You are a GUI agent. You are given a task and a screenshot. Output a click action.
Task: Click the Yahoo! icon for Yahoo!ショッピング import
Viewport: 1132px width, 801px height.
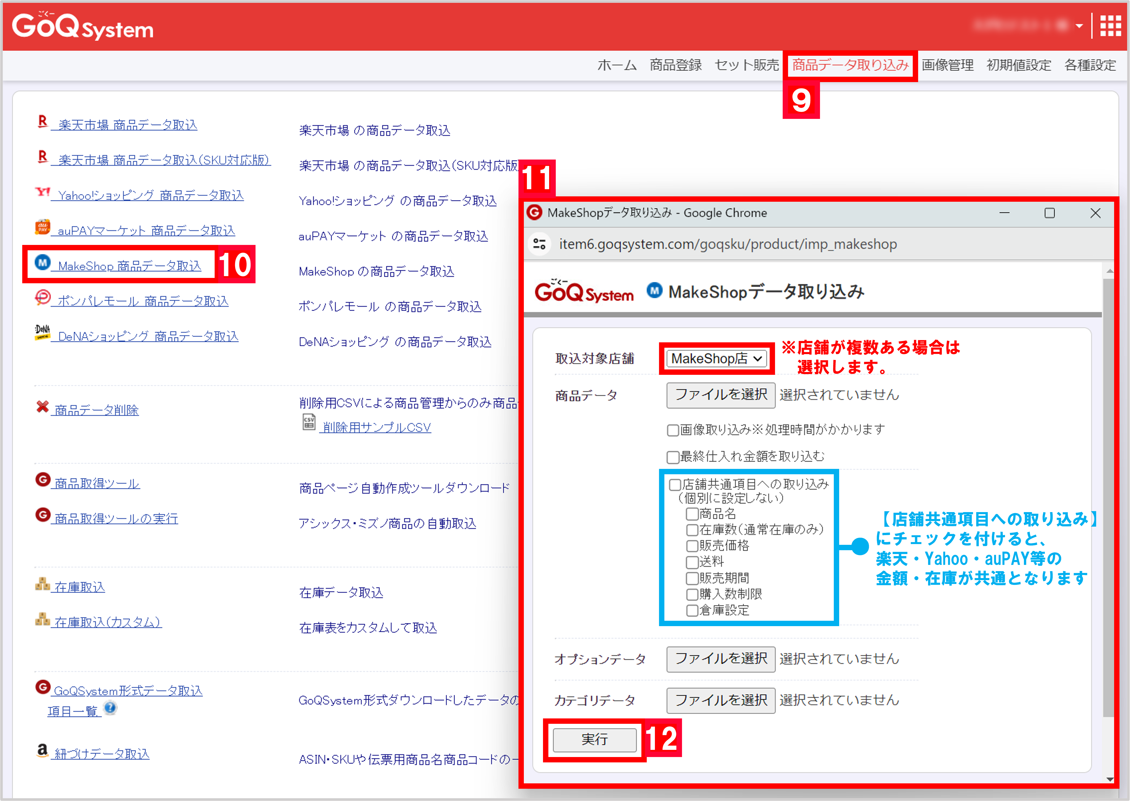tap(42, 192)
